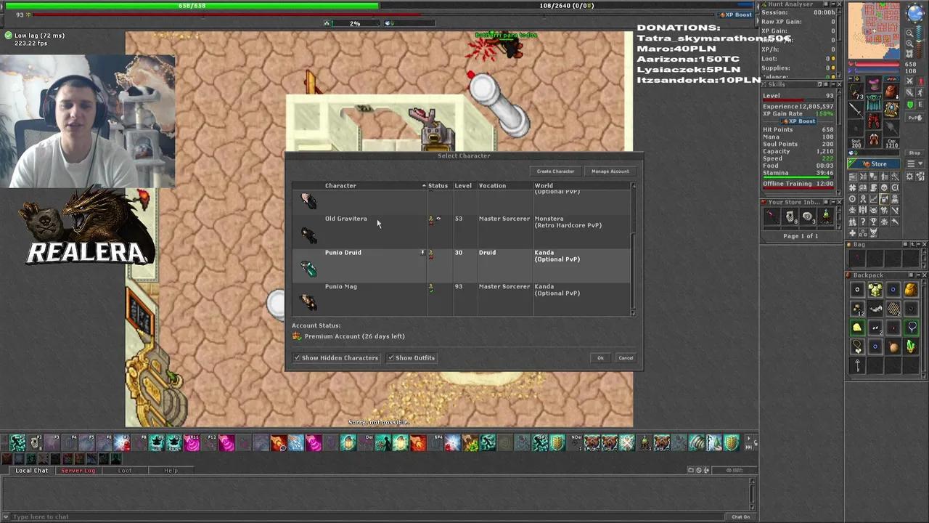Image resolution: width=929 pixels, height=523 pixels.
Task: Click the key item in Backpack
Action: pyautogui.click(x=857, y=366)
